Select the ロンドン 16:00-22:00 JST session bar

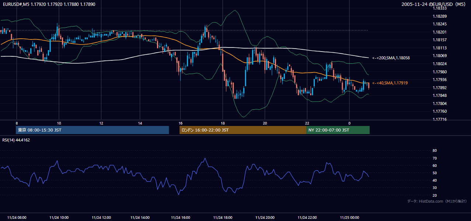pos(243,130)
